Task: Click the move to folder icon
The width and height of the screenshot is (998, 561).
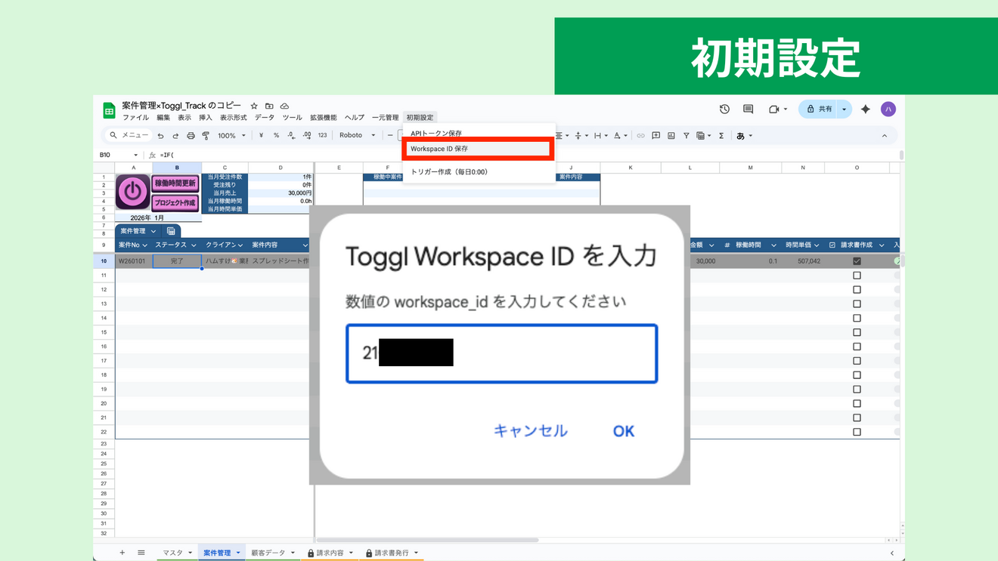Action: 269,106
